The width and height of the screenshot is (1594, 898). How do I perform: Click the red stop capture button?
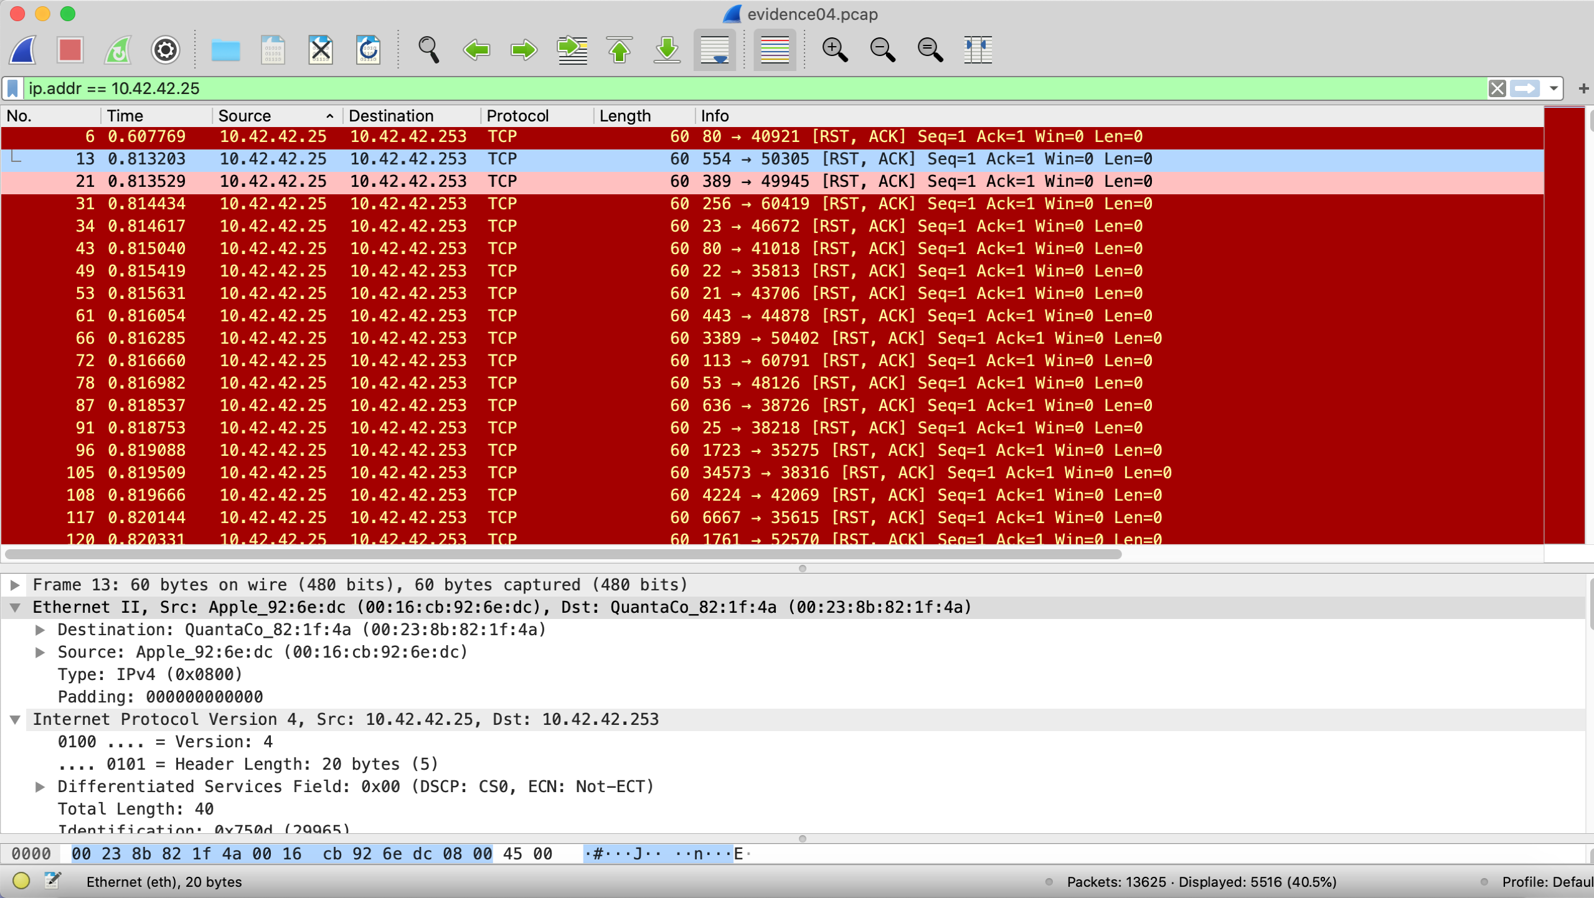click(x=70, y=50)
